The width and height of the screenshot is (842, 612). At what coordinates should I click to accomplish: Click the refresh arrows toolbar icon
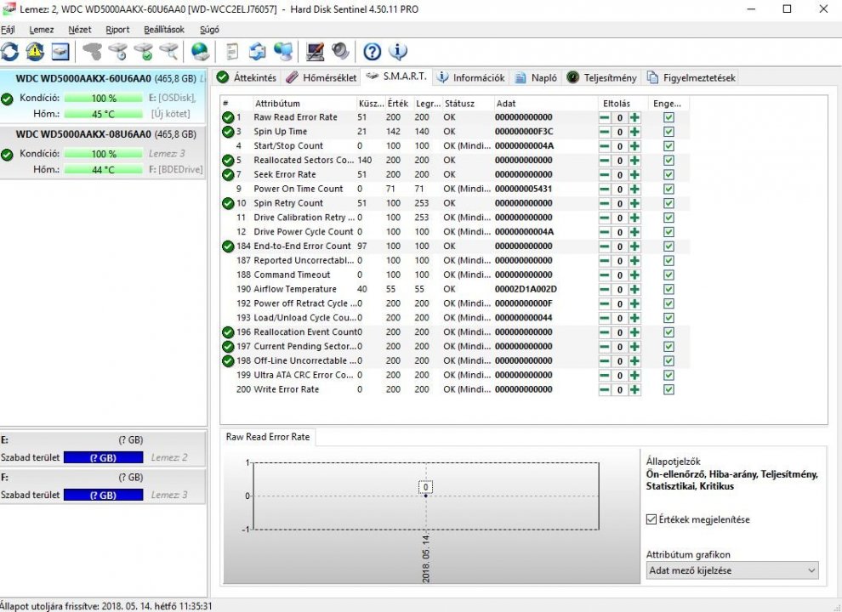point(9,52)
